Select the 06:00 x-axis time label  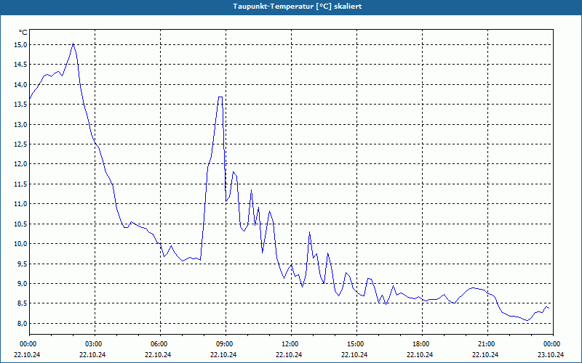(159, 344)
